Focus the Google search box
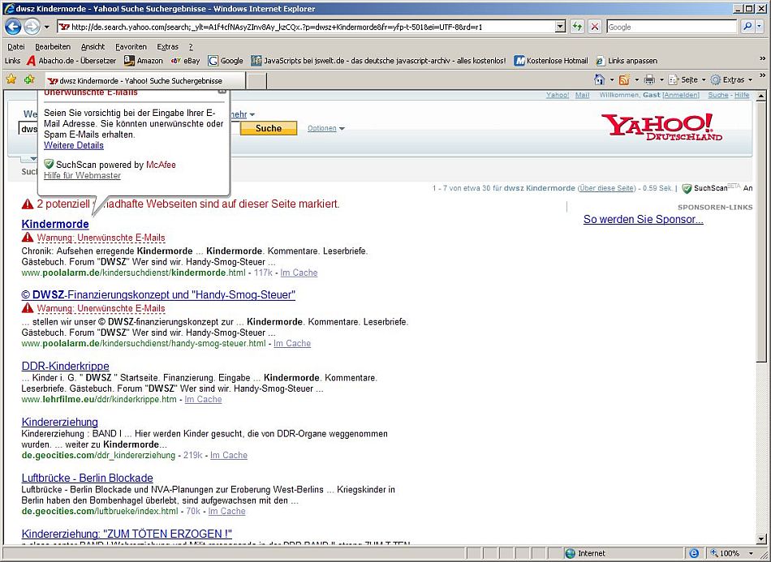 click(x=672, y=27)
